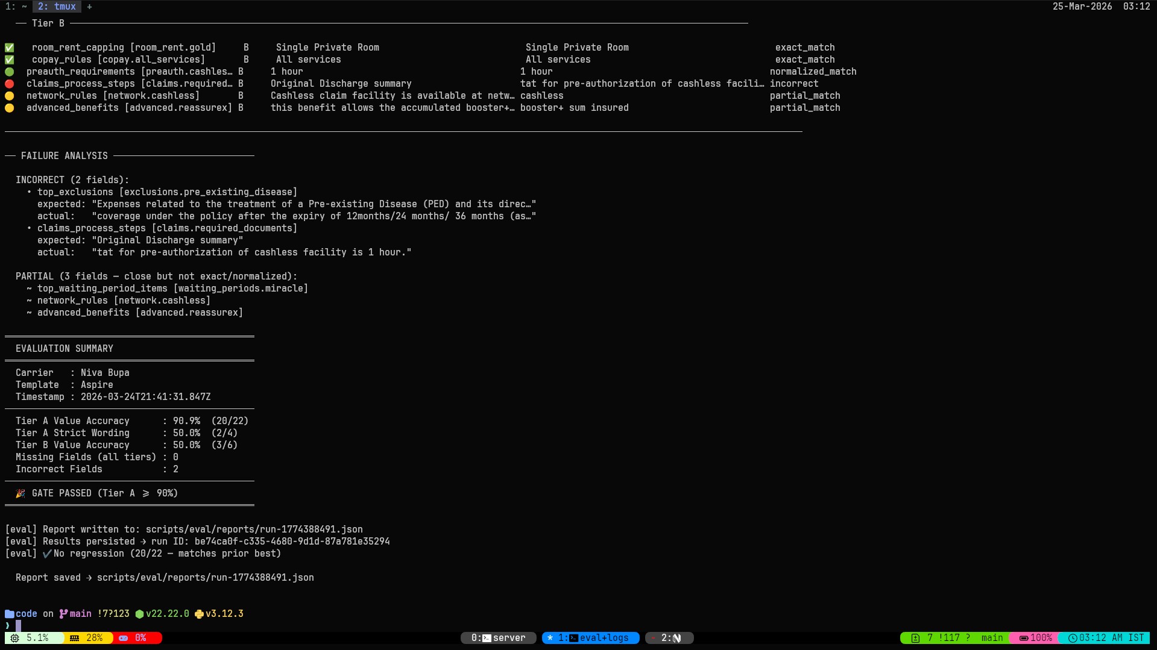Screen dimensions: 1157x650
Task: Click the CPU chip icon in the status bar
Action: (x=15, y=638)
